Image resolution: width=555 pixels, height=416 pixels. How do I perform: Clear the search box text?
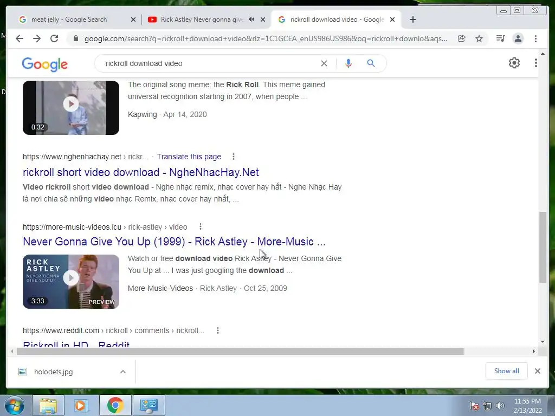(x=324, y=63)
